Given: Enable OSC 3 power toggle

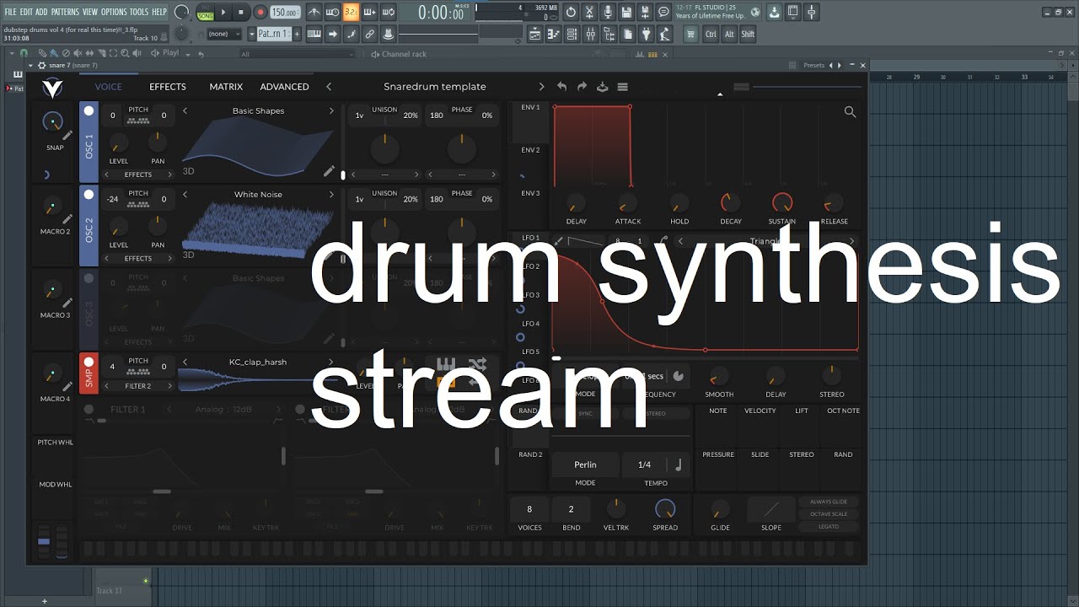Looking at the screenshot, I should point(89,277).
